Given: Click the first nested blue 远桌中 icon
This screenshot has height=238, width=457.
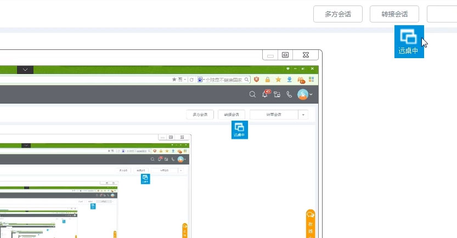Looking at the screenshot, I should (240, 130).
